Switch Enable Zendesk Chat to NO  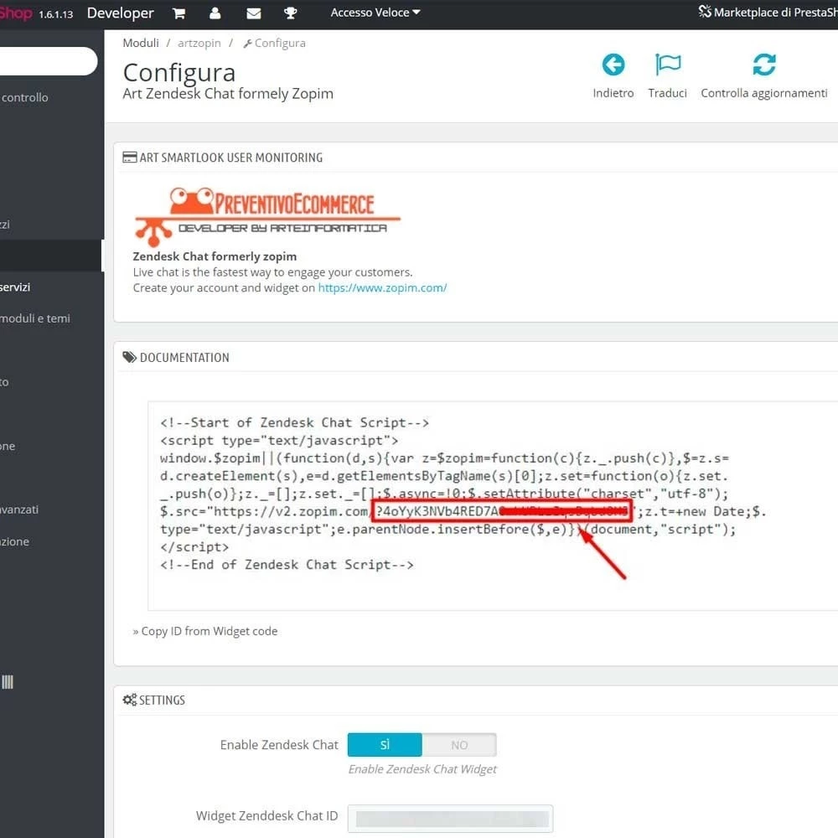(x=459, y=744)
